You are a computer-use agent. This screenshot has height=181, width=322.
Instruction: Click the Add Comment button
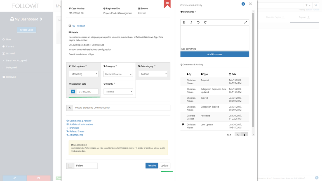point(214,54)
